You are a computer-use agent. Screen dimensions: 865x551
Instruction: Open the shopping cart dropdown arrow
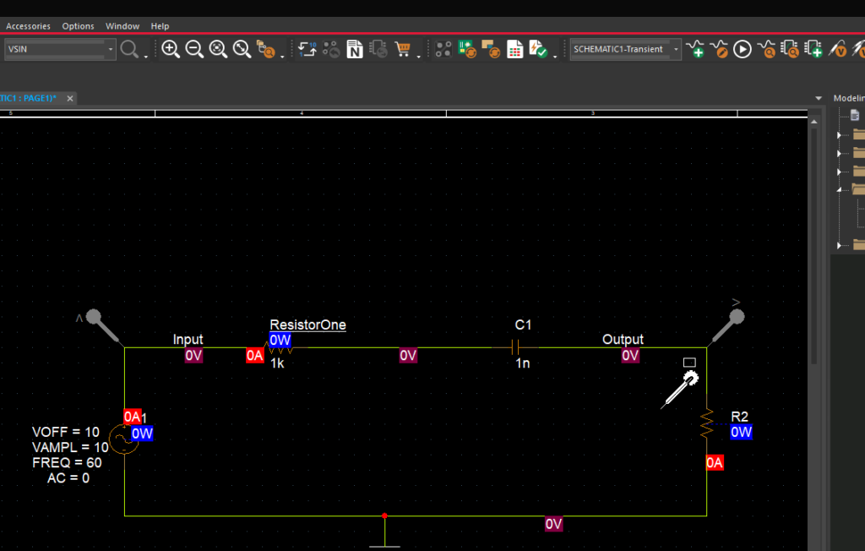[x=419, y=56]
